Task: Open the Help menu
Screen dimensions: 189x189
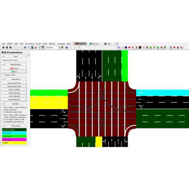Action: click(x=69, y=44)
